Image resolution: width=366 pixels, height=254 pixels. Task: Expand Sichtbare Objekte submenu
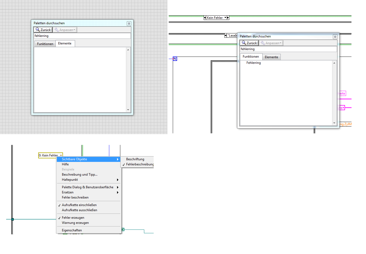(x=89, y=159)
